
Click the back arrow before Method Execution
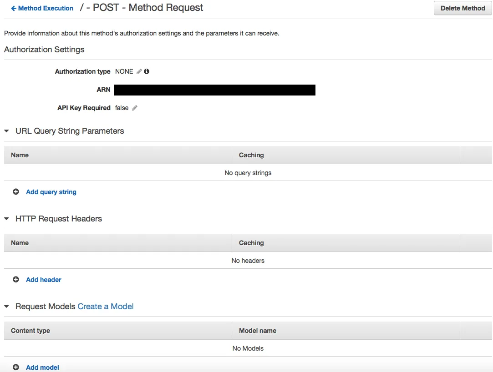[14, 9]
